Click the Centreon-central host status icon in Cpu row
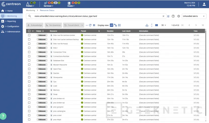 point(82,81)
